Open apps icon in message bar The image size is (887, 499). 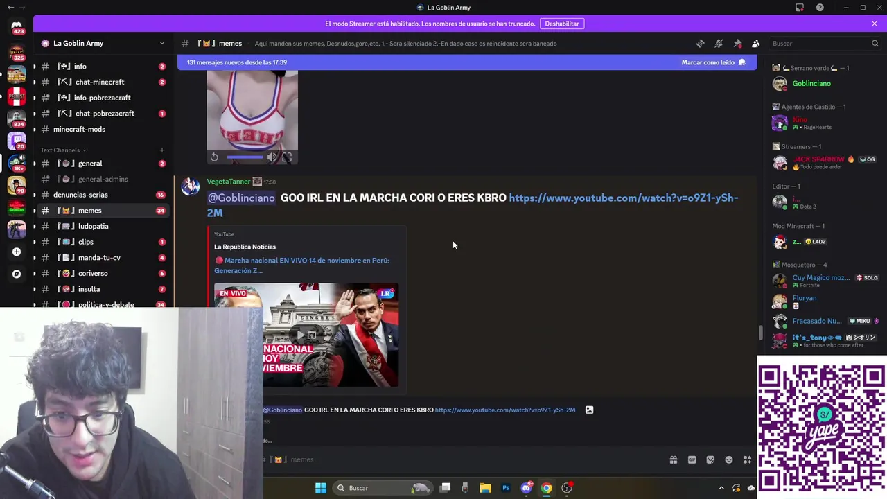point(747,459)
